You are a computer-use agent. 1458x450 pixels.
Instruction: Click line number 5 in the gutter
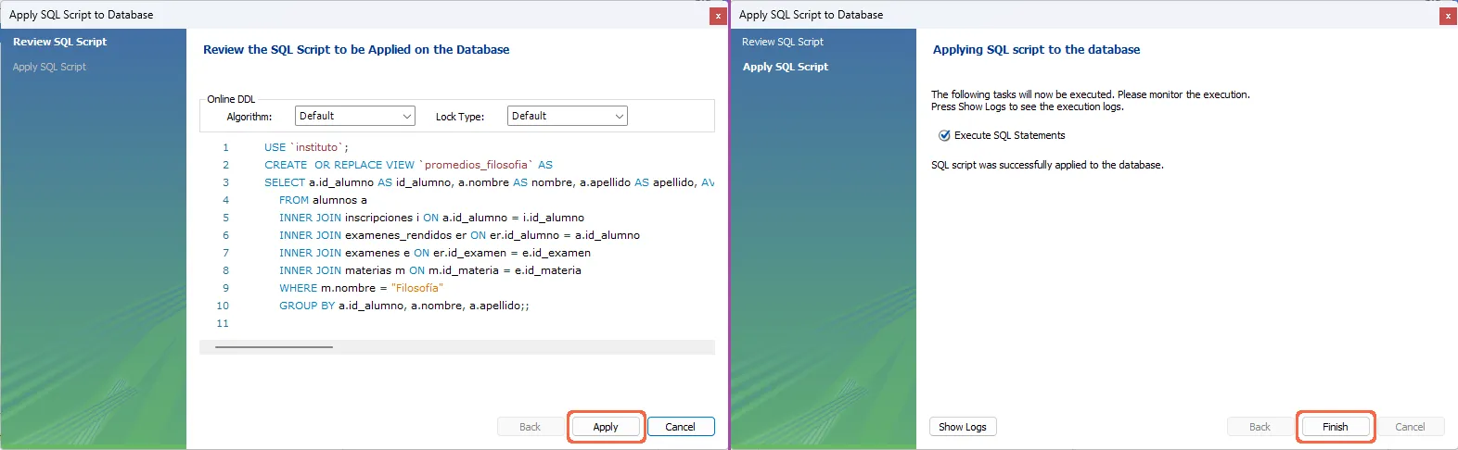(224, 218)
